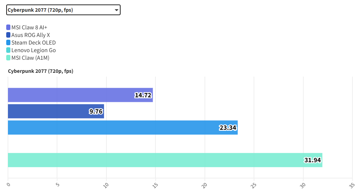Toggle the MSI Claw 8 AI+ legend label
This screenshot has width=360, height=194.
[29, 27]
